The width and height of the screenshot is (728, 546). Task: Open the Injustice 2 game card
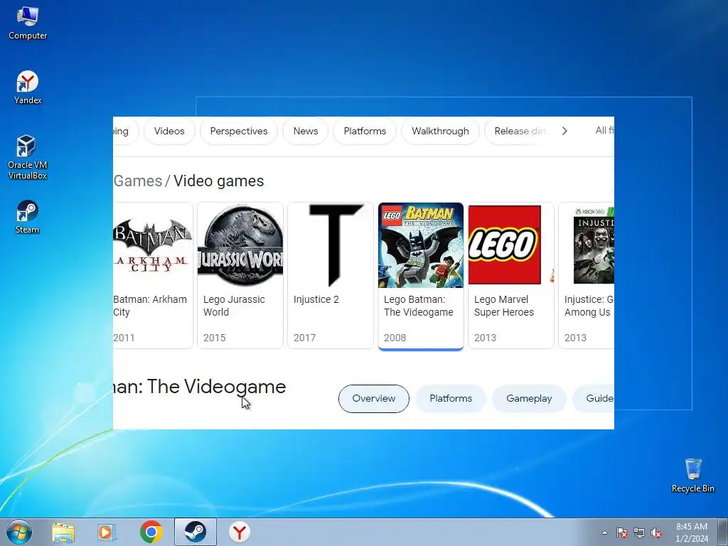pos(330,275)
